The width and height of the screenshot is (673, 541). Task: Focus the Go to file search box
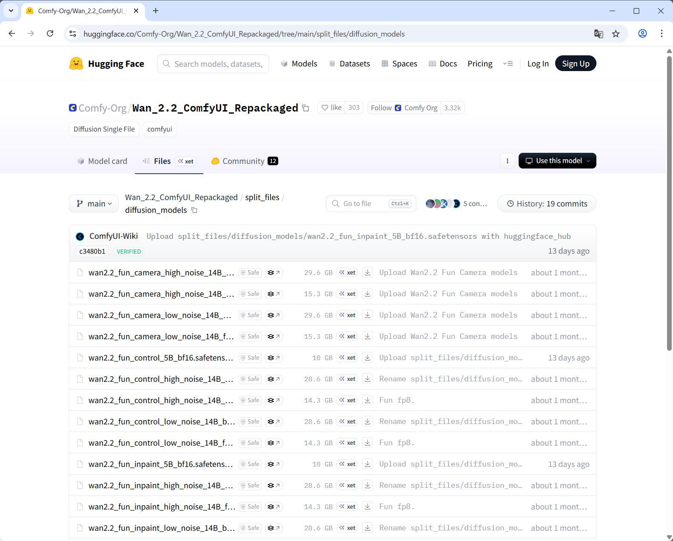click(x=371, y=203)
